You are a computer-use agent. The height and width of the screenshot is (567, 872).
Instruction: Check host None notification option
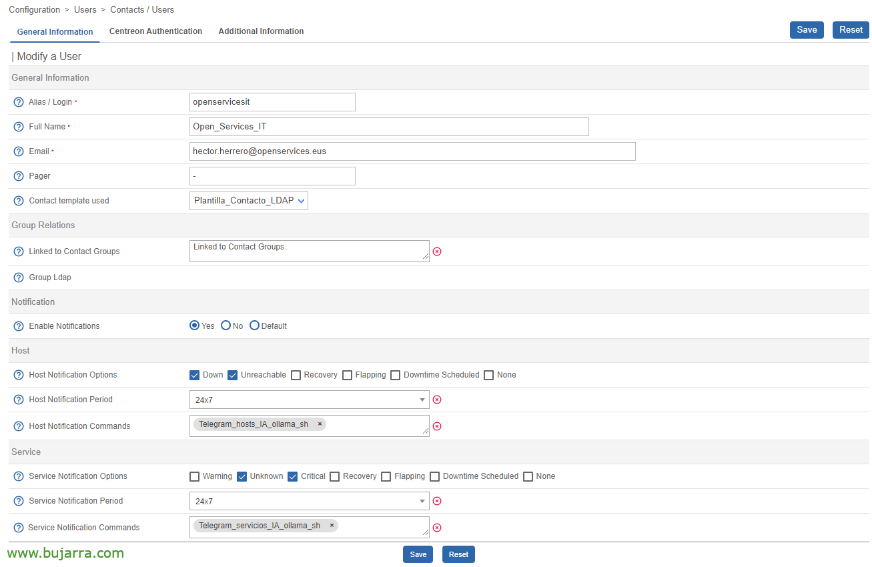click(488, 375)
